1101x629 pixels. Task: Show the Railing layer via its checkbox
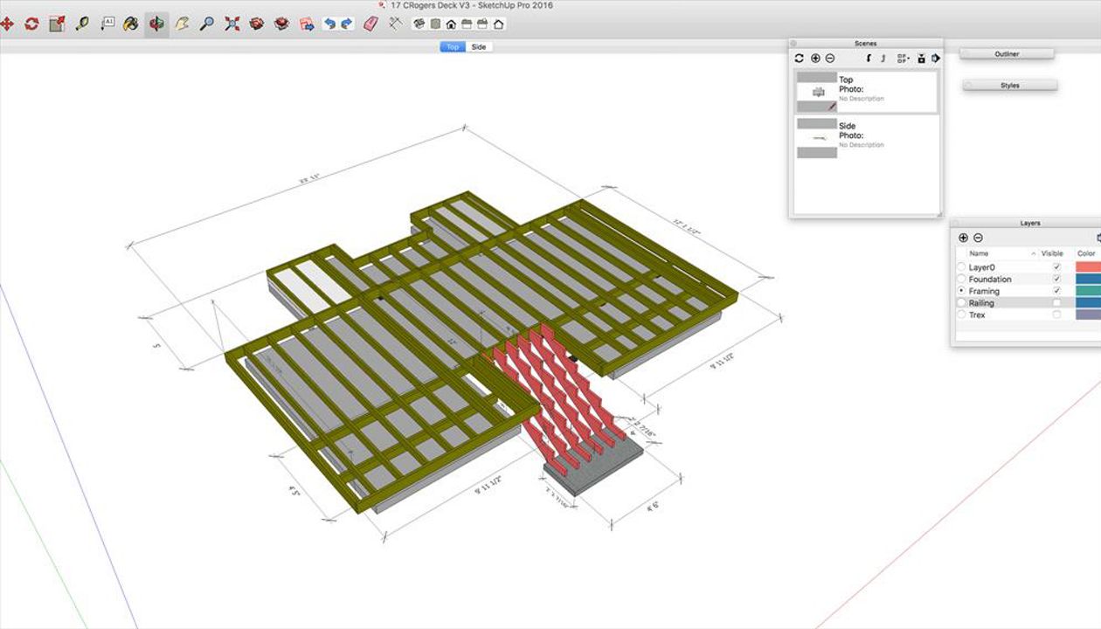1056,303
